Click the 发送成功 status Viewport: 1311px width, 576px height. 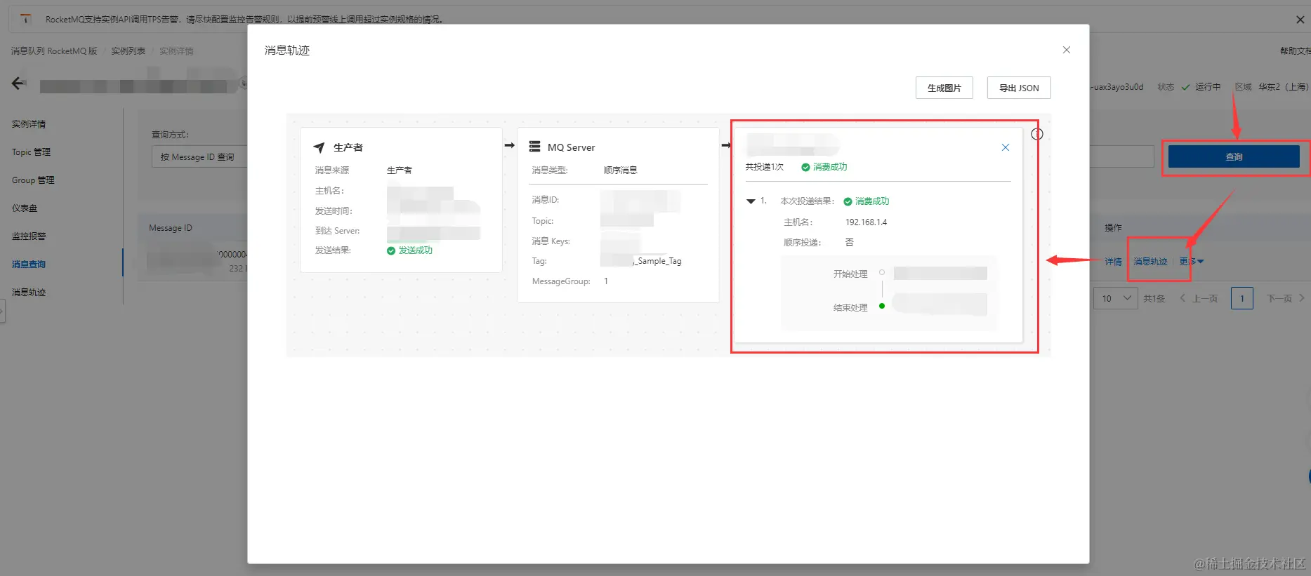[409, 250]
